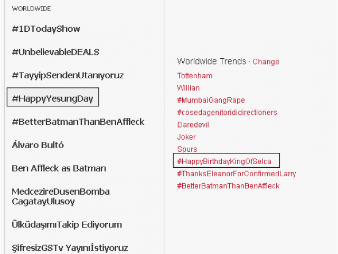Open ÜlküdaşımıTakip Ediyorum trend
This screenshot has height=254, width=338.
(x=67, y=224)
